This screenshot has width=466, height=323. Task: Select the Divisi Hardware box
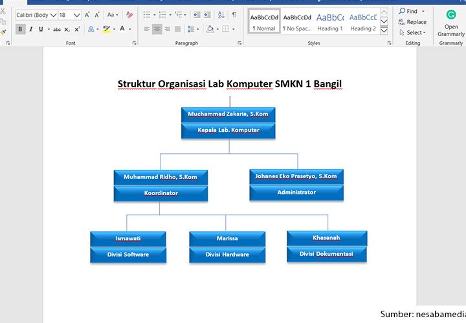pos(227,255)
